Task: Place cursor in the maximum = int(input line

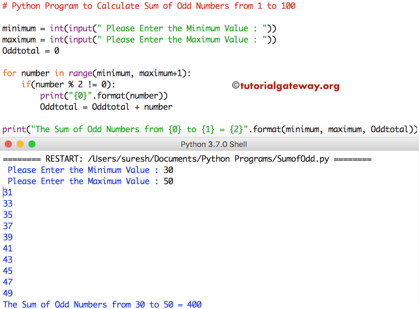Action: 139,40
